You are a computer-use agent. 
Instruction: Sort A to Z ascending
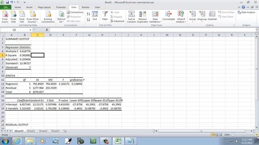(88, 14)
